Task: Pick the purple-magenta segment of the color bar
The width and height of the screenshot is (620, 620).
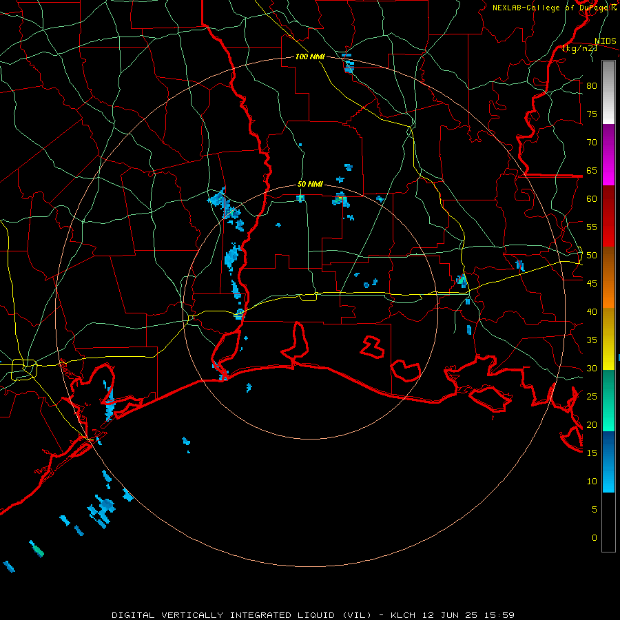Action: click(x=608, y=155)
